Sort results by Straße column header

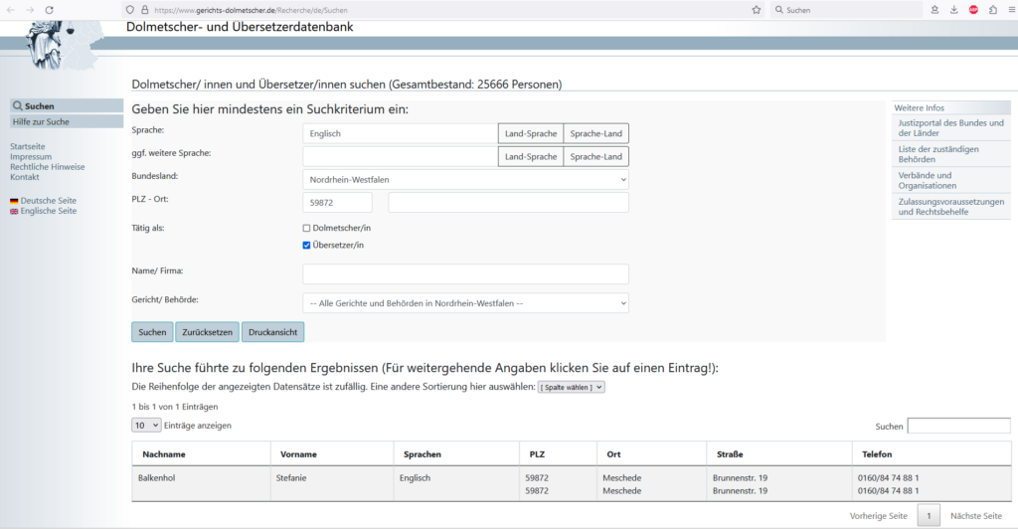tap(779, 454)
